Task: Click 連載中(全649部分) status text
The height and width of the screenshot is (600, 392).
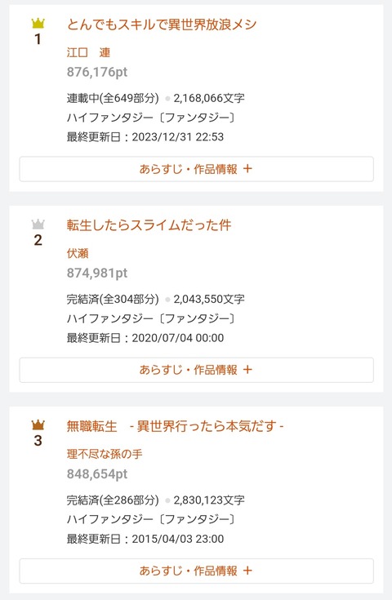Action: [113, 98]
